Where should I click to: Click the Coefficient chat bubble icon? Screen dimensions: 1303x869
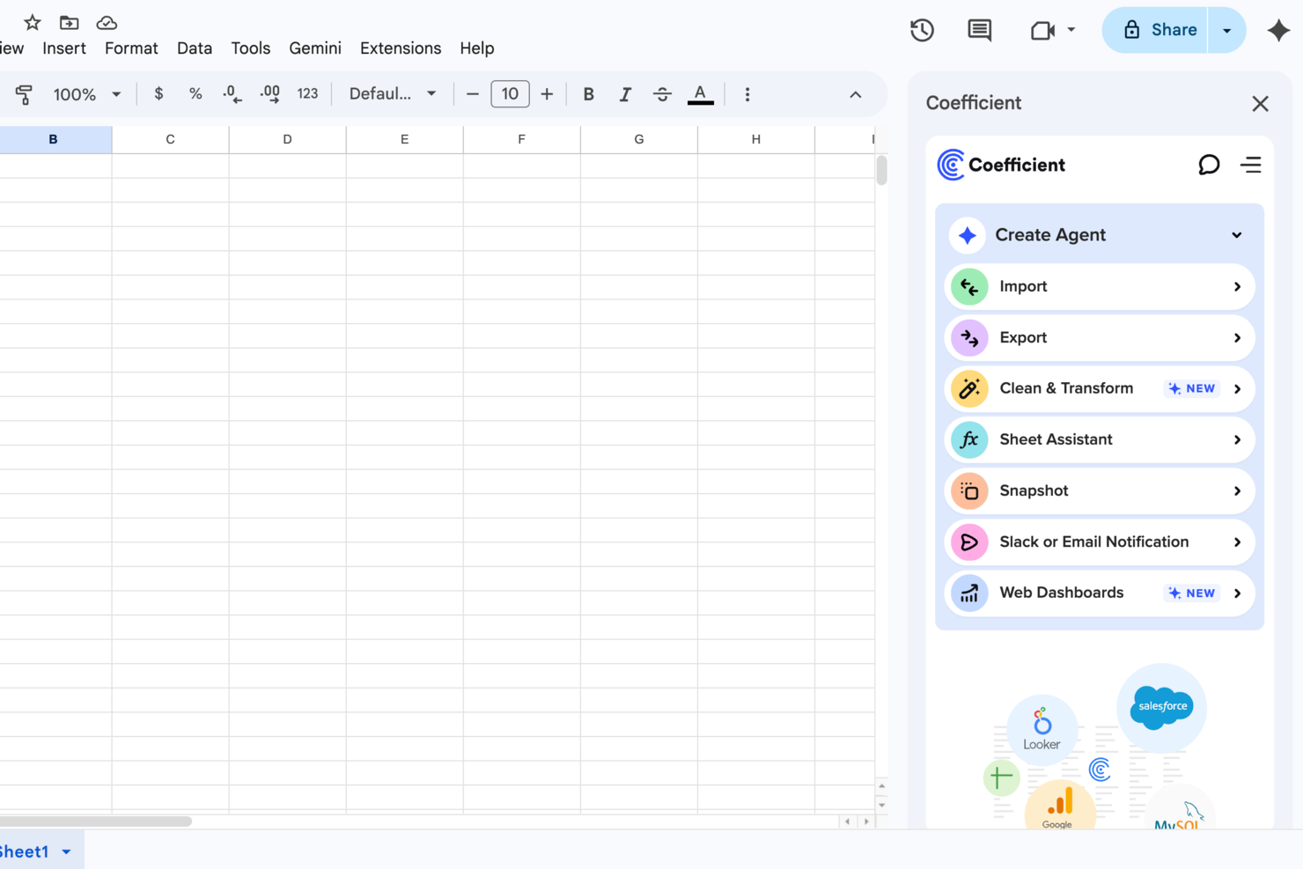point(1209,165)
